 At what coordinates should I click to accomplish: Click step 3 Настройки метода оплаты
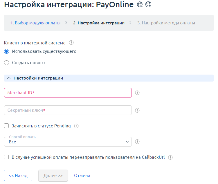tap(166, 23)
